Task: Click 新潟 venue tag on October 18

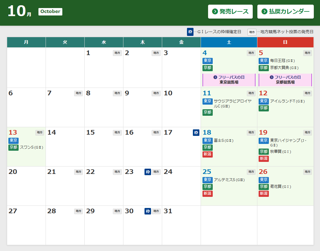Action: click(207, 154)
